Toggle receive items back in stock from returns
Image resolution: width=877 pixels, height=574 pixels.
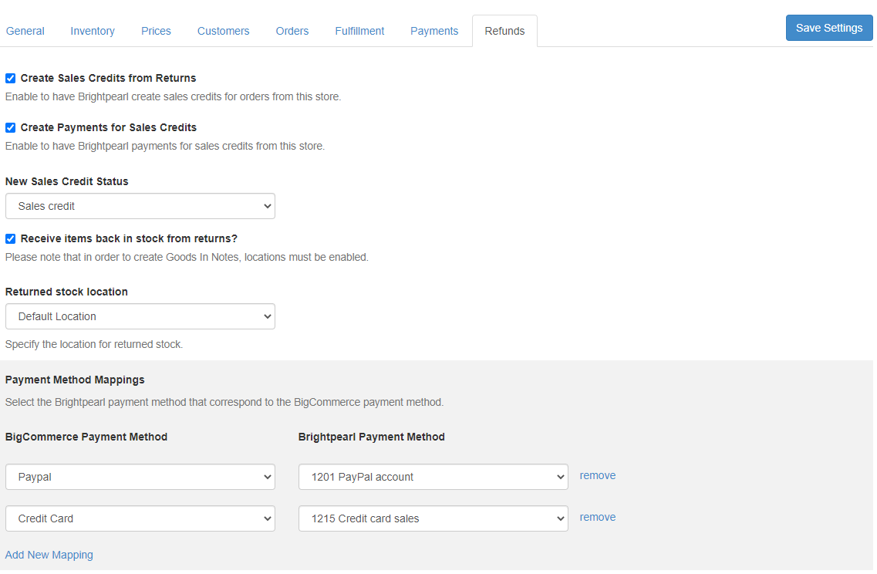pyautogui.click(x=10, y=238)
